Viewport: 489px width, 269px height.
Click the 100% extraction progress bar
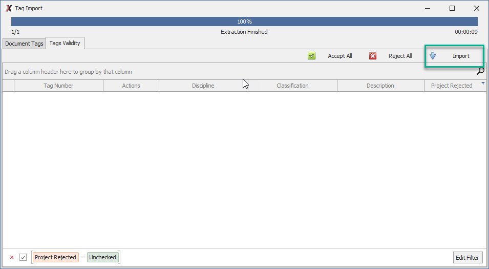coord(244,22)
